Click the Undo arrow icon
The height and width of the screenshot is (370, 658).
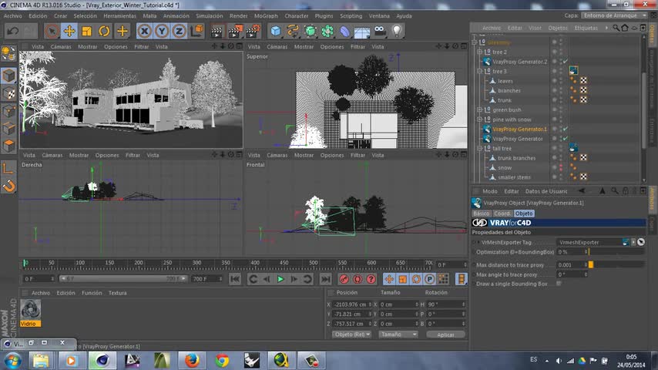pos(12,31)
